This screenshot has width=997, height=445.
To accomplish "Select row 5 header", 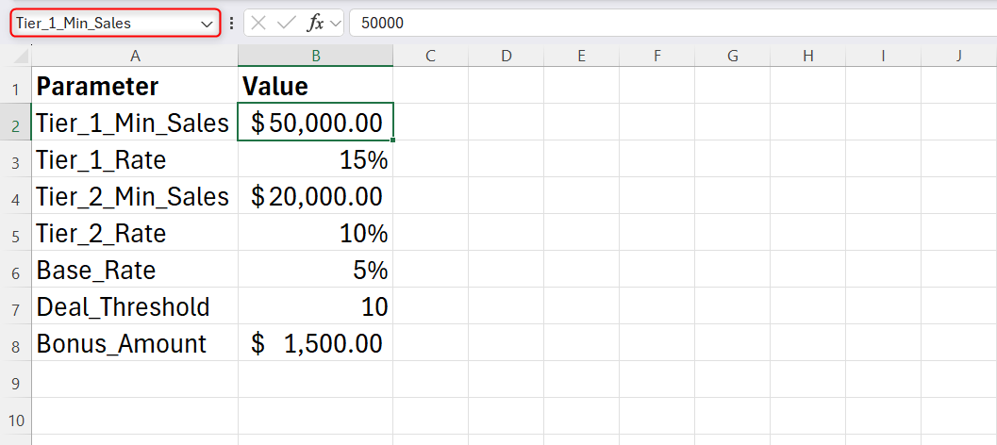I will [16, 233].
